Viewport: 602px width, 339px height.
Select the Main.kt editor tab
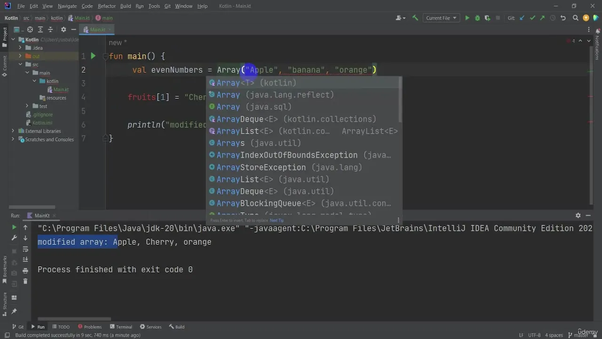98,30
